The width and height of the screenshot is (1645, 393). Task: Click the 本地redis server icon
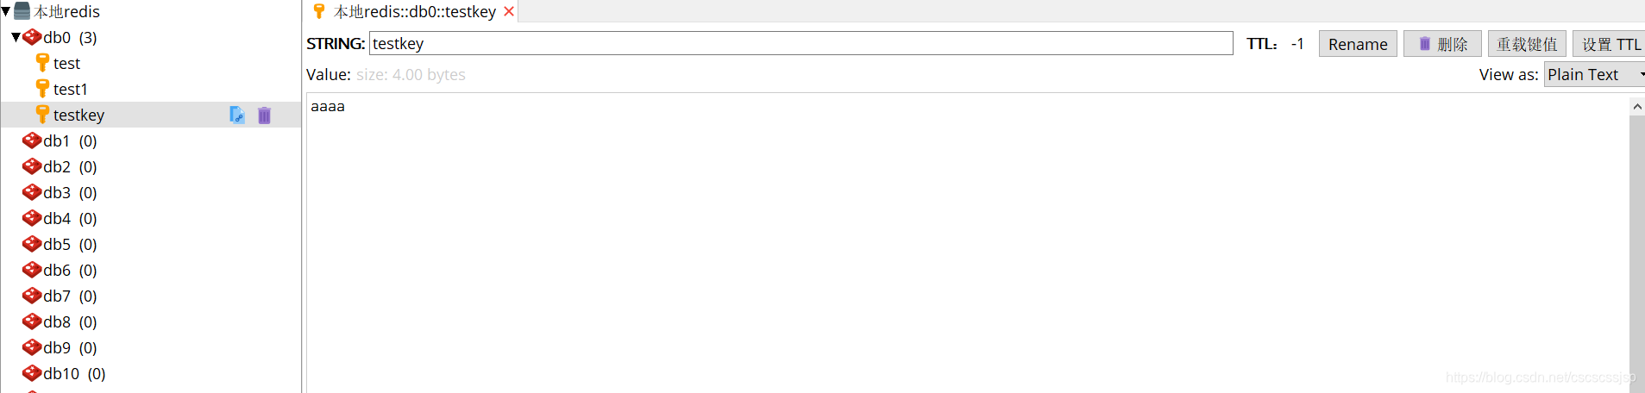tap(22, 11)
